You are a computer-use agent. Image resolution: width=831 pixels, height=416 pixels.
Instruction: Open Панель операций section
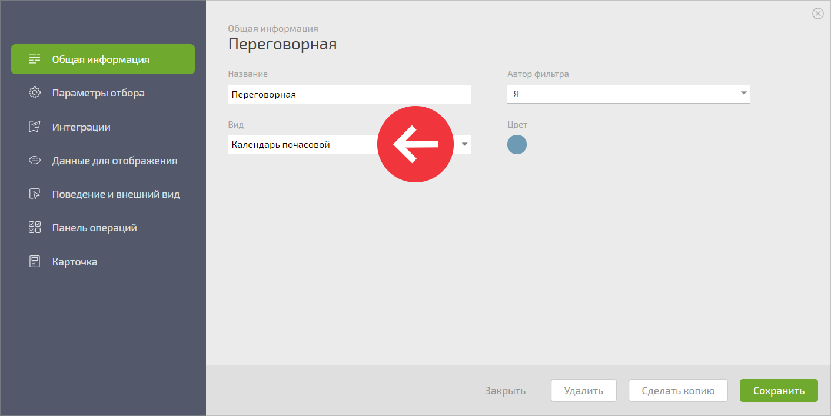coord(103,228)
